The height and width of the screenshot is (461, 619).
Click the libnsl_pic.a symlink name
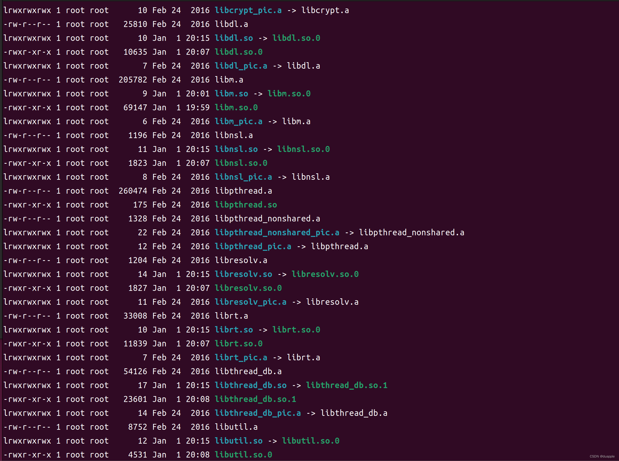243,177
